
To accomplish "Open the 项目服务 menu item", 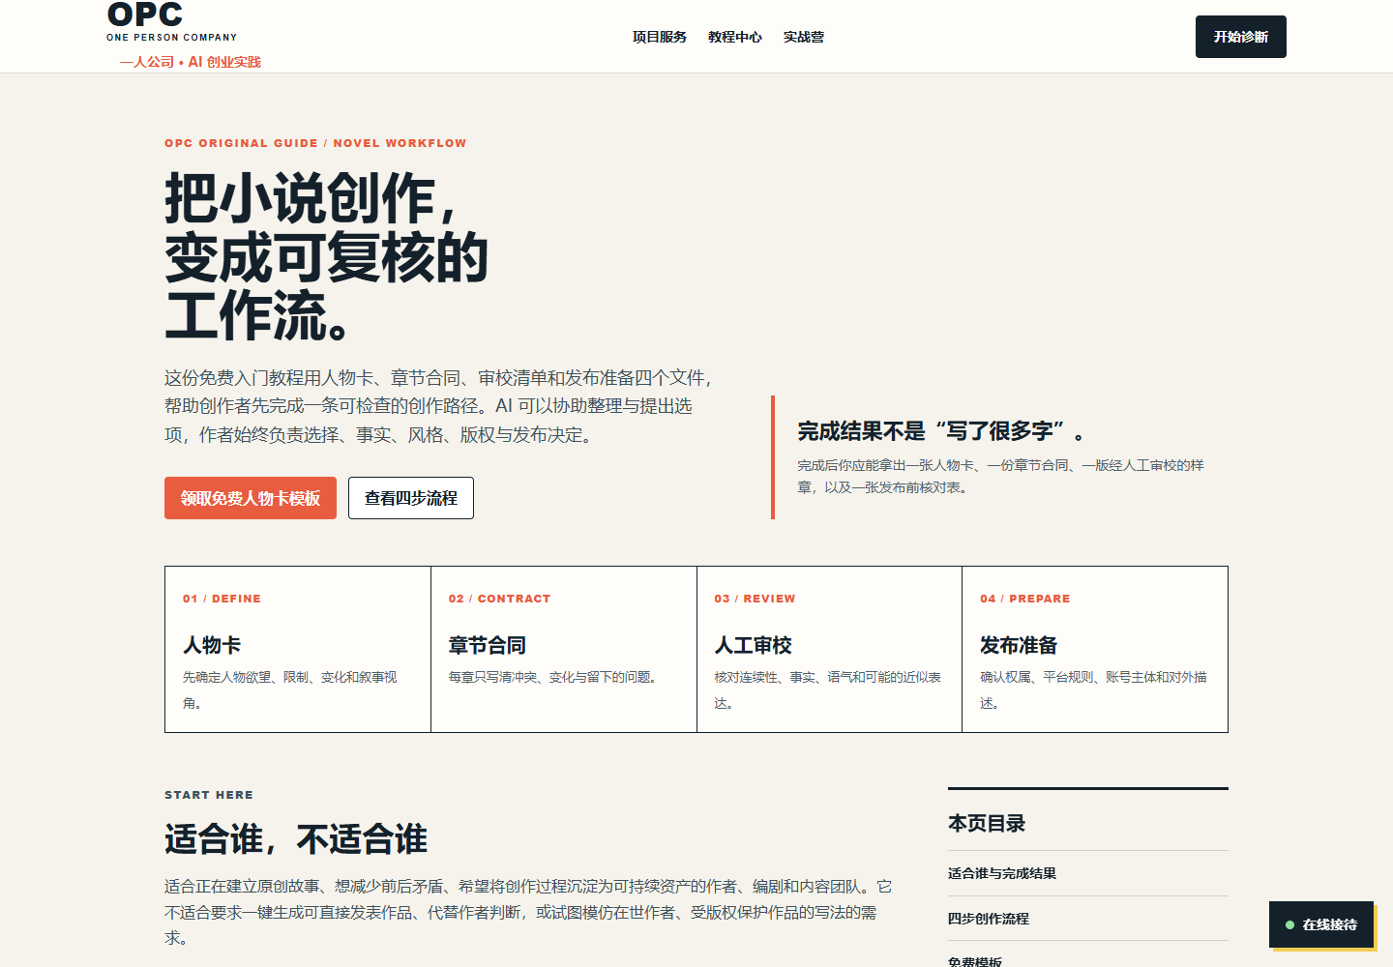I will click(x=660, y=37).
